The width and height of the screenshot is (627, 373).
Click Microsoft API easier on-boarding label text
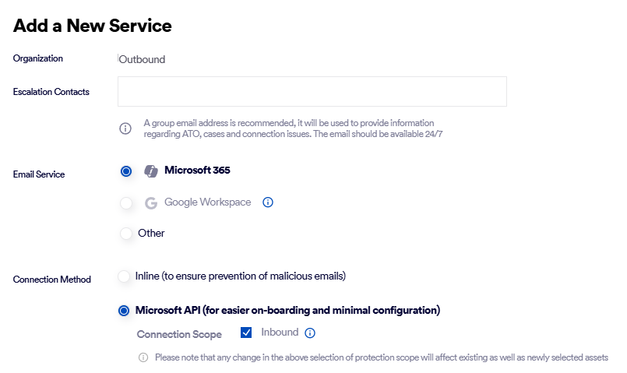(x=287, y=311)
